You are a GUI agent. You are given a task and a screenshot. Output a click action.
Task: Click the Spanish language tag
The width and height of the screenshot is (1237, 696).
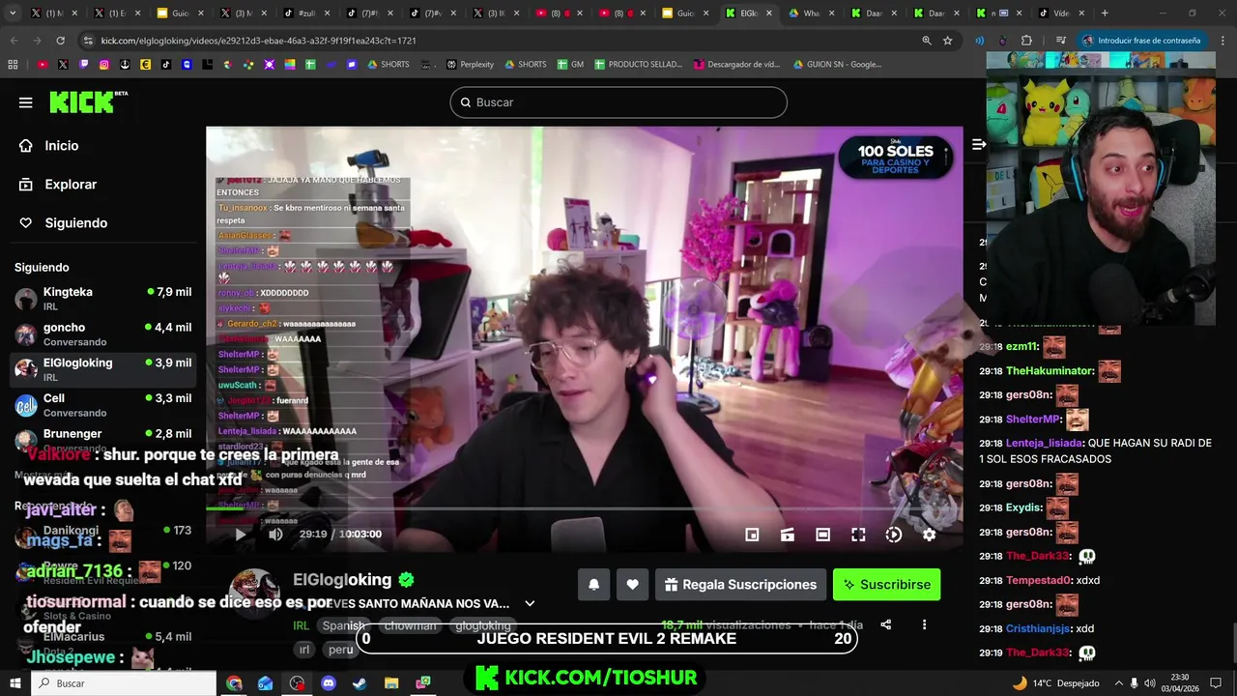click(343, 625)
